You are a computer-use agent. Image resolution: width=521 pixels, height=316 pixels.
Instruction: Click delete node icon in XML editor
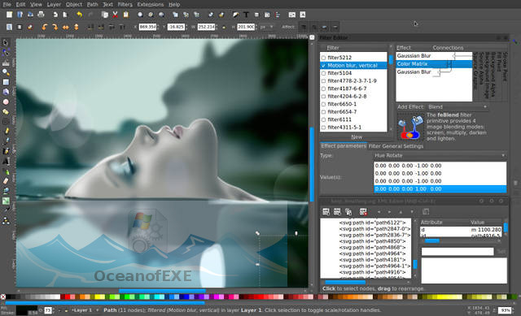(363, 211)
